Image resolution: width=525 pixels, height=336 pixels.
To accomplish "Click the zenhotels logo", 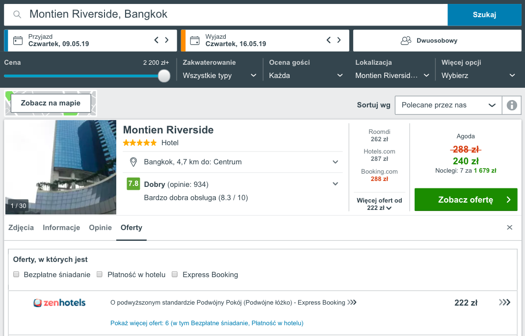I will click(59, 303).
